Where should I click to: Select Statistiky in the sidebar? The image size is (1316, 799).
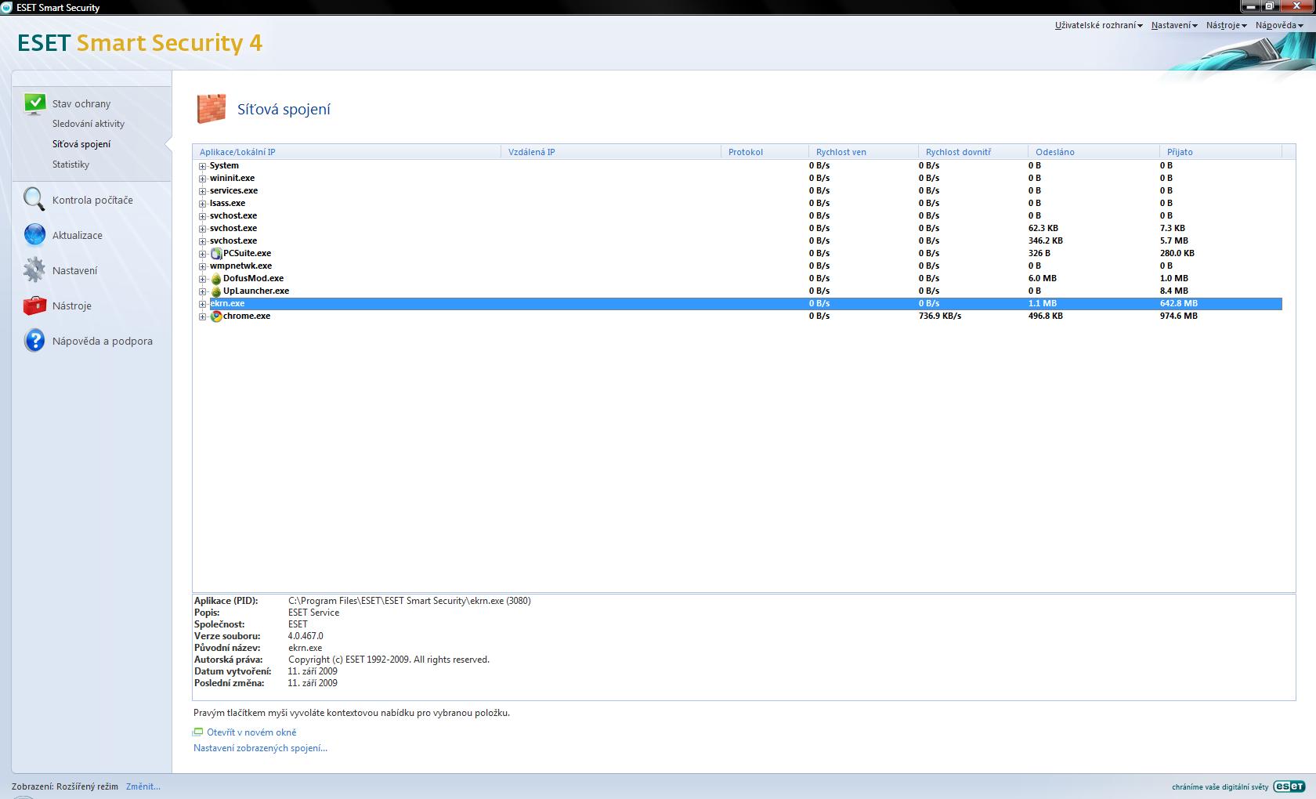pos(70,164)
